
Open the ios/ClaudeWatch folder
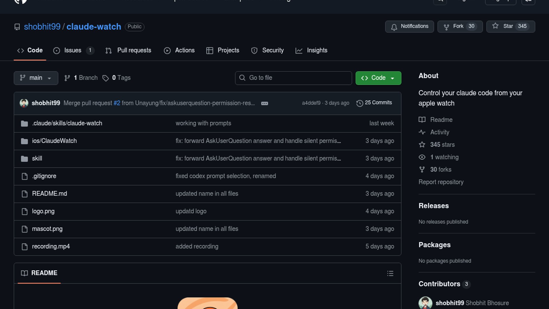(x=54, y=141)
